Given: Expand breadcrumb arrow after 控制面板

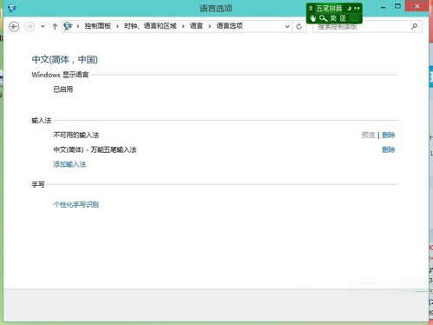Looking at the screenshot, I should [x=117, y=26].
